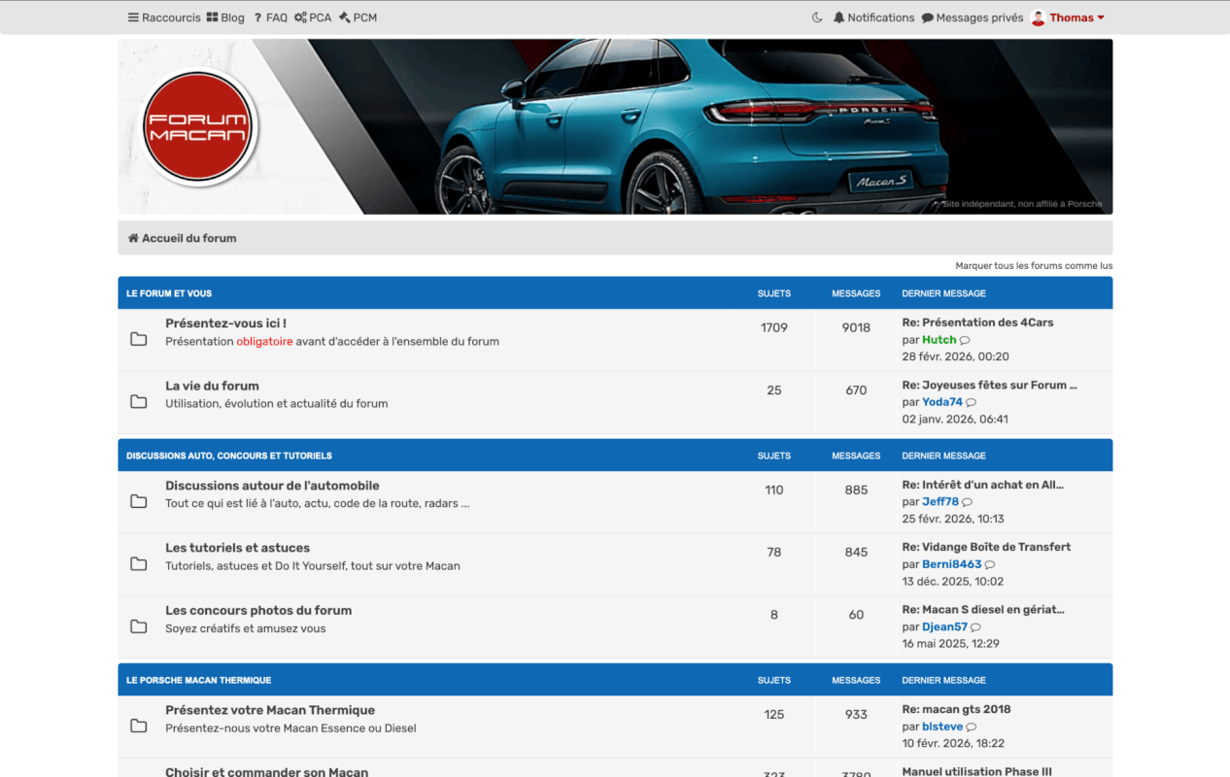
Task: Open the FAQ page
Action: coord(270,17)
